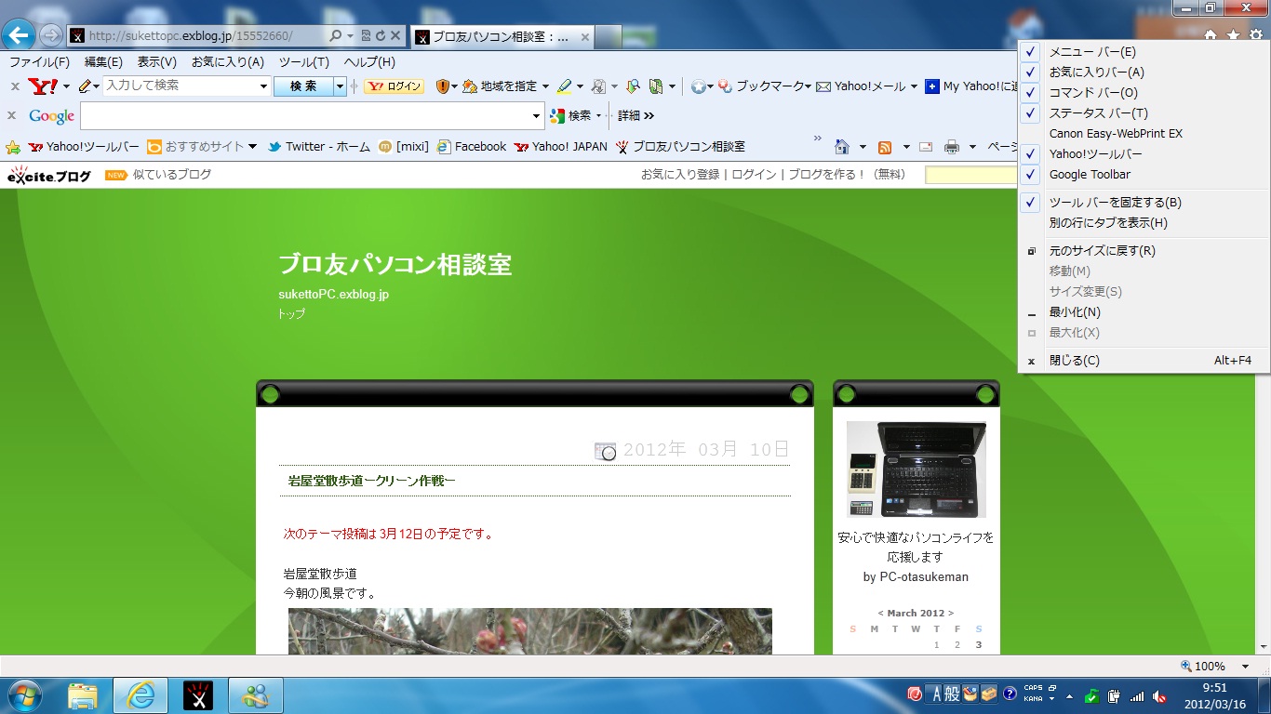Toggle Yahoo!ツールバー in the context menu

click(1144, 154)
